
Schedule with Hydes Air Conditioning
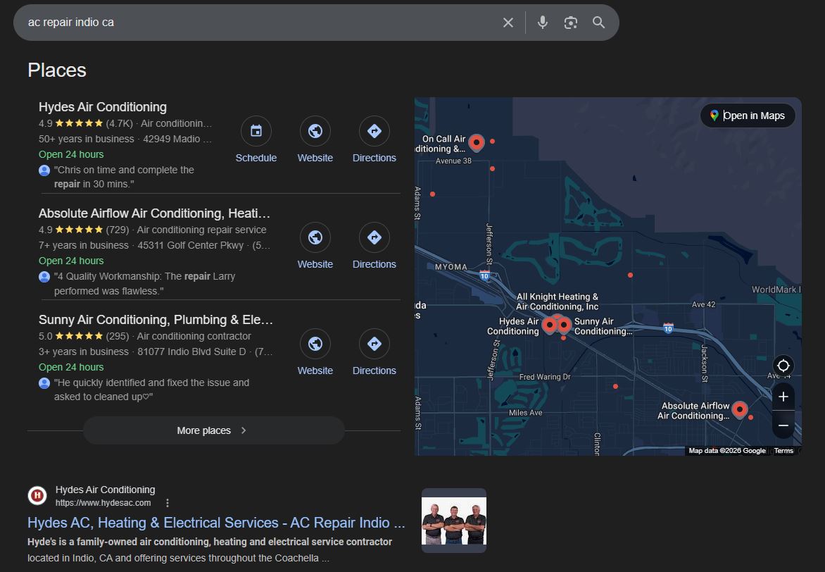click(x=256, y=132)
